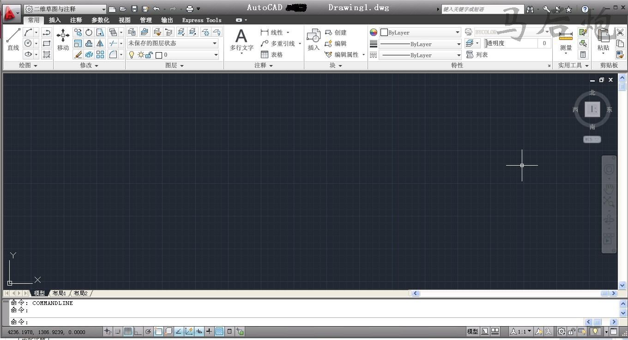Click the keyword search input field

482,9
